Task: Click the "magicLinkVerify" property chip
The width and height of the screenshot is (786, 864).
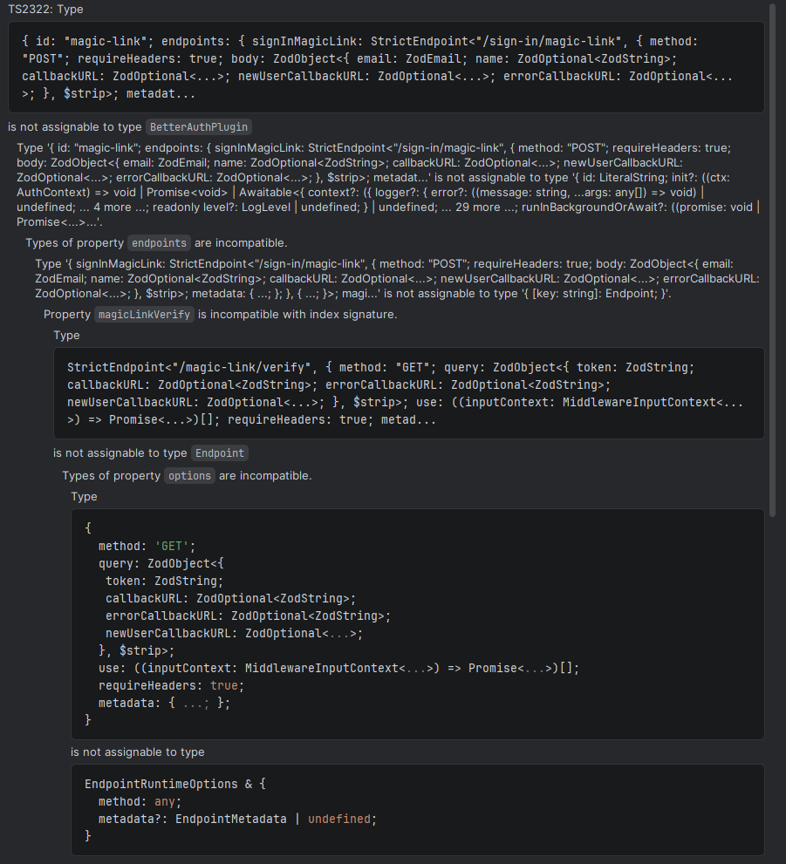Action: coord(144,314)
